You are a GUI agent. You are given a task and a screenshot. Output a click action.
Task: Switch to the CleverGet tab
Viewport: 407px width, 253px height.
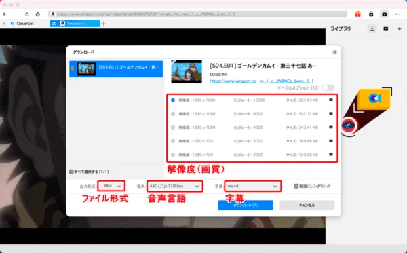coord(25,24)
